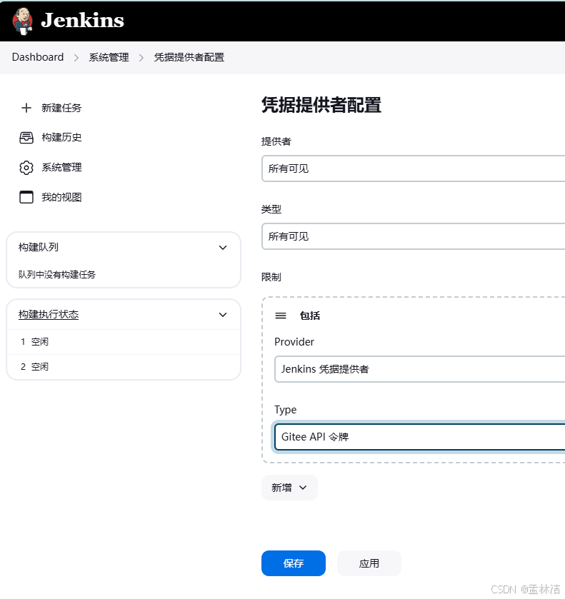This screenshot has width=565, height=599.
Task: Click executor 2 空闲 row
Action: (124, 367)
